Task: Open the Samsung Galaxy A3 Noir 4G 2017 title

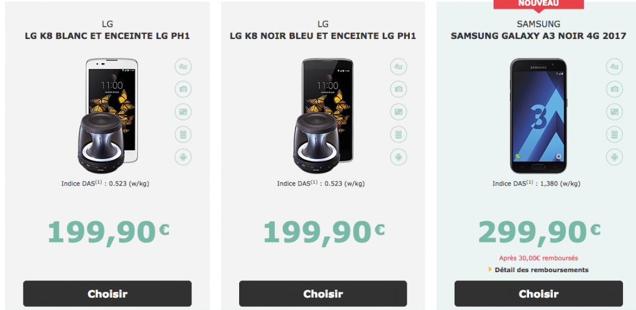Action: (x=538, y=36)
